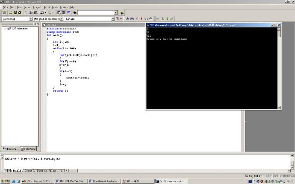Open the Help menu

(x=72, y=7)
